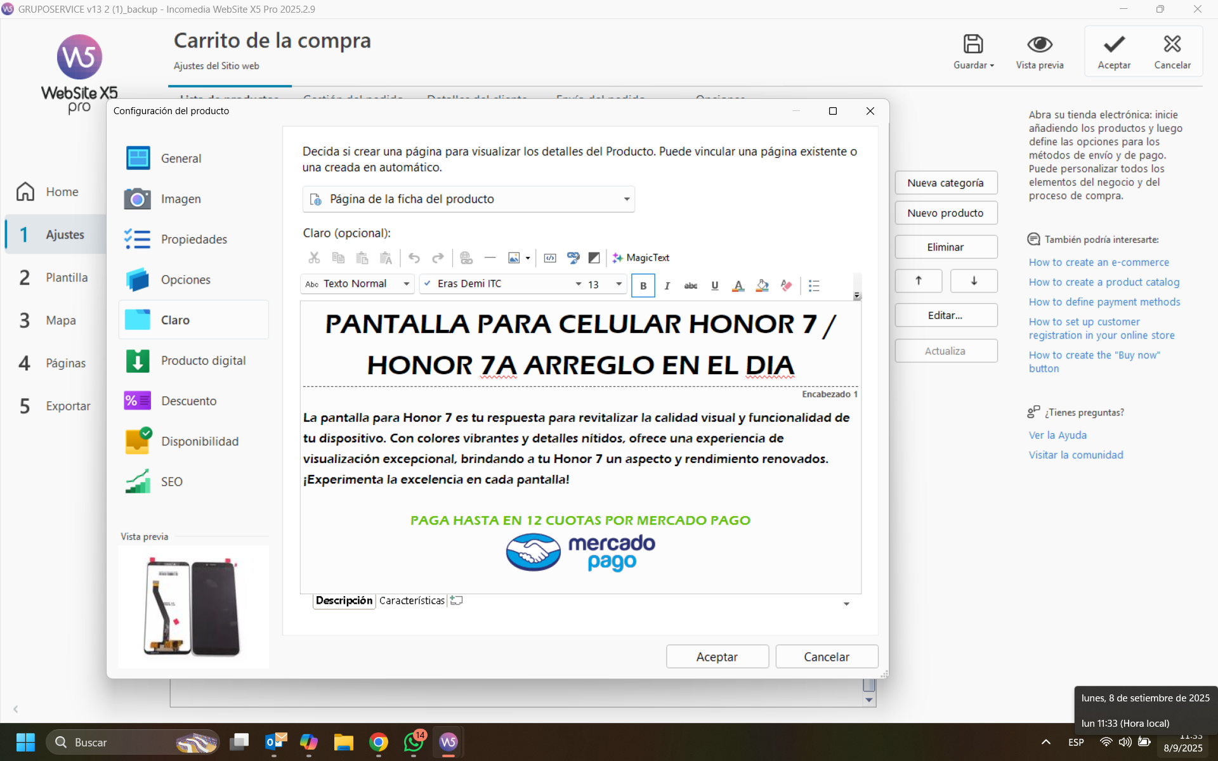The width and height of the screenshot is (1218, 761).
Task: Go to the Disponibilidad section
Action: click(x=193, y=441)
